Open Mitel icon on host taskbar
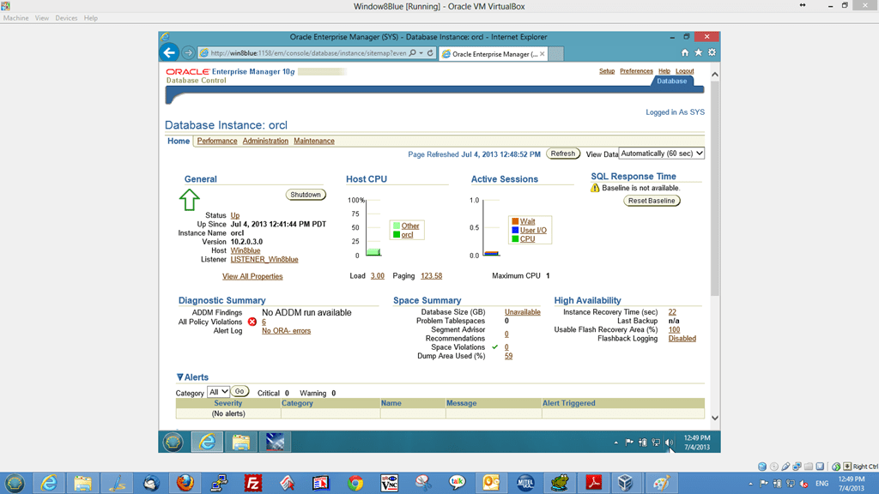The height and width of the screenshot is (494, 879). click(525, 483)
